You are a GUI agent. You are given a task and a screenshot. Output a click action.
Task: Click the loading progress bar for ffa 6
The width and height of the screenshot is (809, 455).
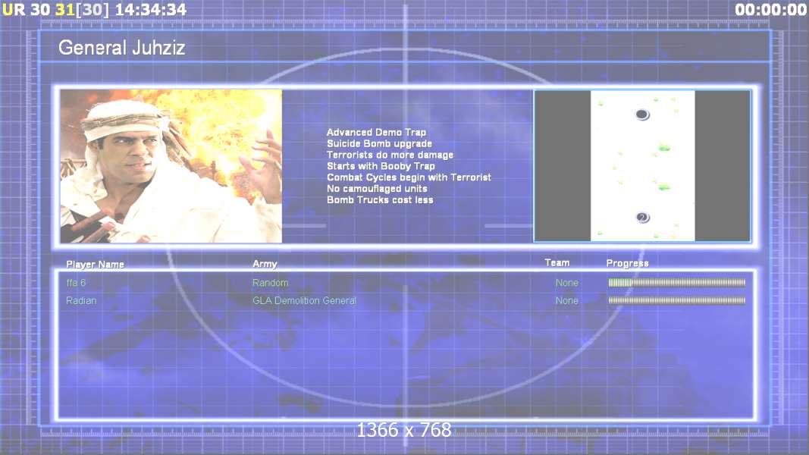[x=677, y=283]
